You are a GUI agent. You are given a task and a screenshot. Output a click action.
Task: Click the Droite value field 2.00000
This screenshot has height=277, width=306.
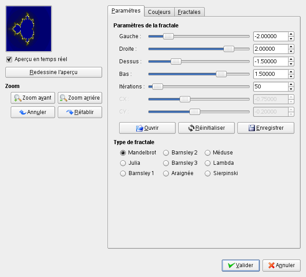coord(271,49)
